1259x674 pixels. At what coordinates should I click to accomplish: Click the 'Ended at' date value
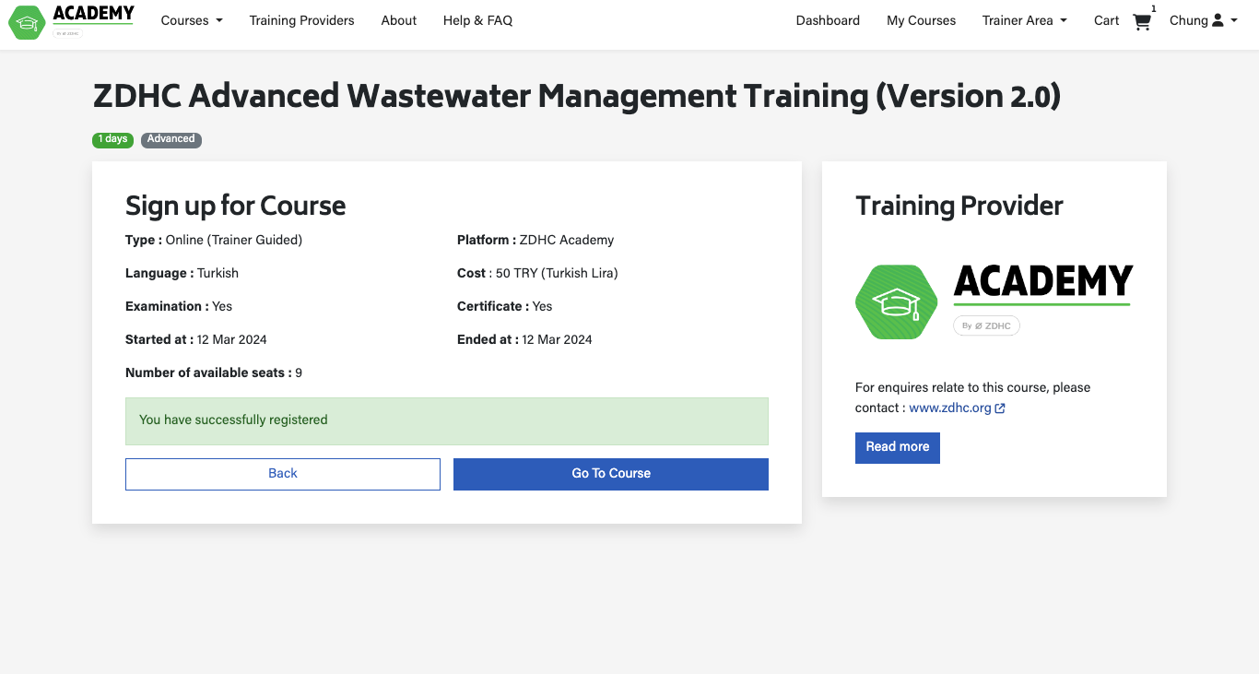pos(557,339)
